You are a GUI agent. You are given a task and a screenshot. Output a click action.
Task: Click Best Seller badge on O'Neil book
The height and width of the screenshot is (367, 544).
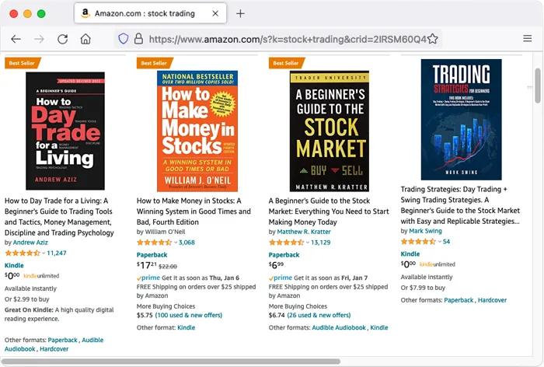pos(154,63)
